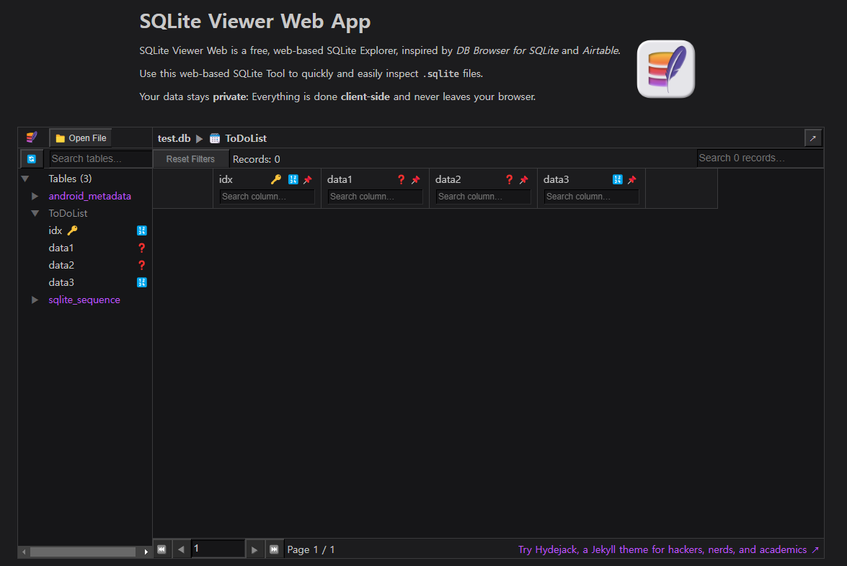Pin the idx column
Viewport: 847px width, 566px height.
[307, 180]
